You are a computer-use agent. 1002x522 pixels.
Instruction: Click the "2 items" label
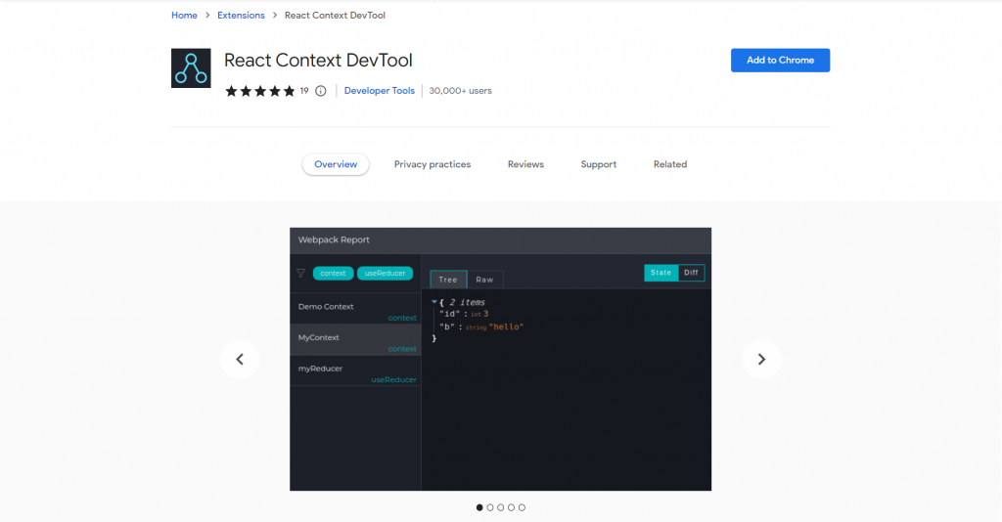pyautogui.click(x=467, y=302)
